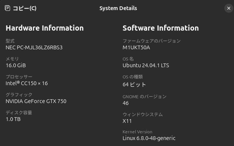The image size is (234, 146).
Task: Select the Hardware Information heading
Action: point(45,28)
